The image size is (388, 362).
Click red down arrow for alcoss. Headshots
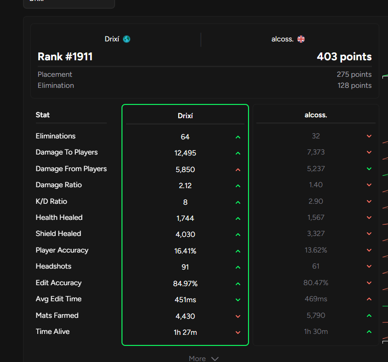[369, 266]
